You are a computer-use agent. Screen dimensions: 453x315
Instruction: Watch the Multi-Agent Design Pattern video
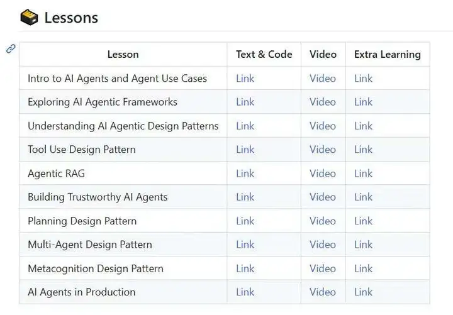(323, 245)
